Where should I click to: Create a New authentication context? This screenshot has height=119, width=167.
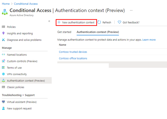[x=76, y=22]
